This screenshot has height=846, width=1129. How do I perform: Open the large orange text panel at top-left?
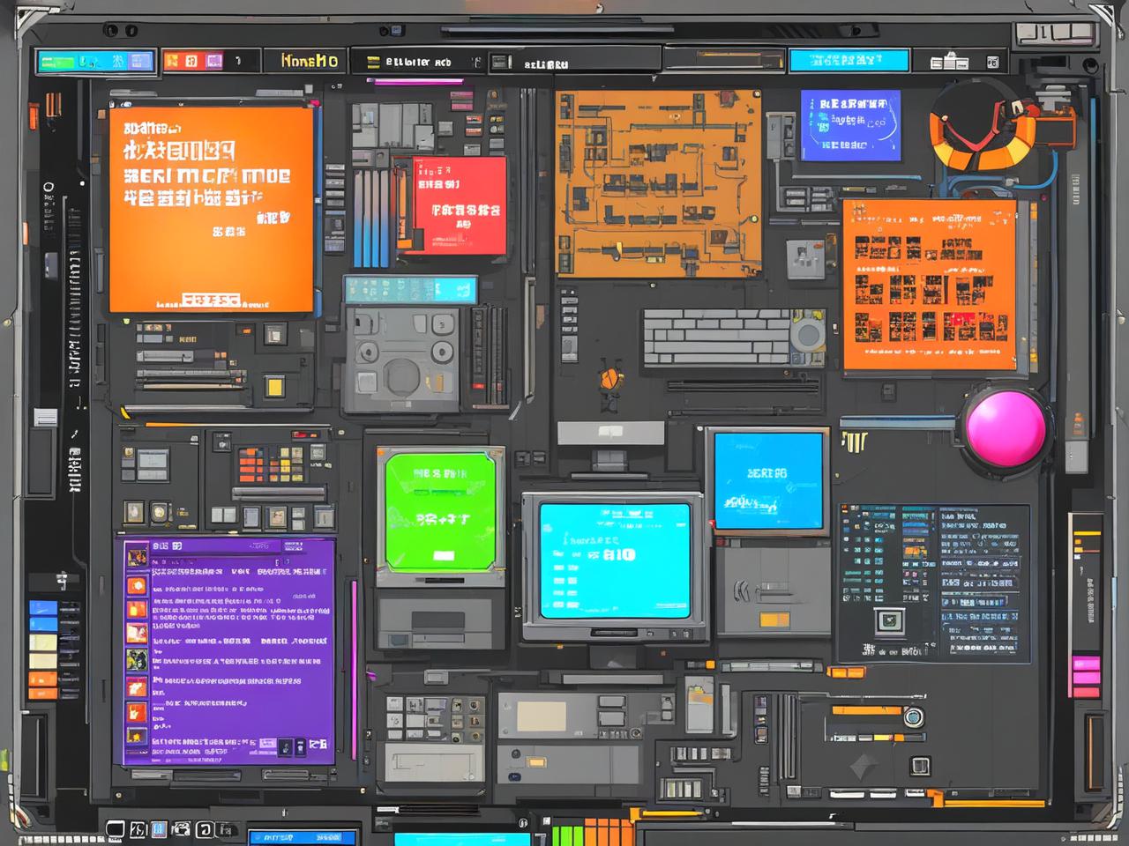211,209
